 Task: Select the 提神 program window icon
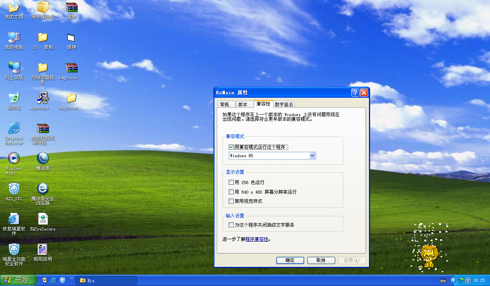(72, 41)
